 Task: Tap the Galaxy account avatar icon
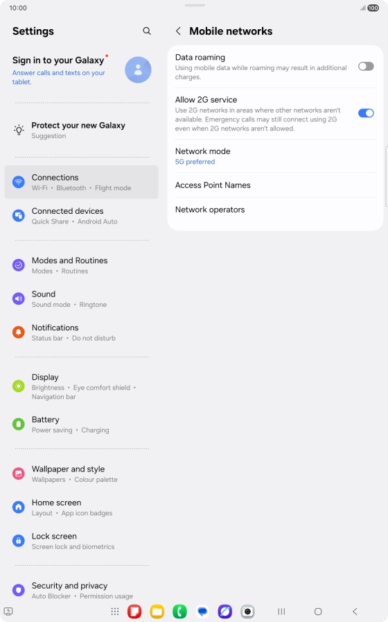138,70
